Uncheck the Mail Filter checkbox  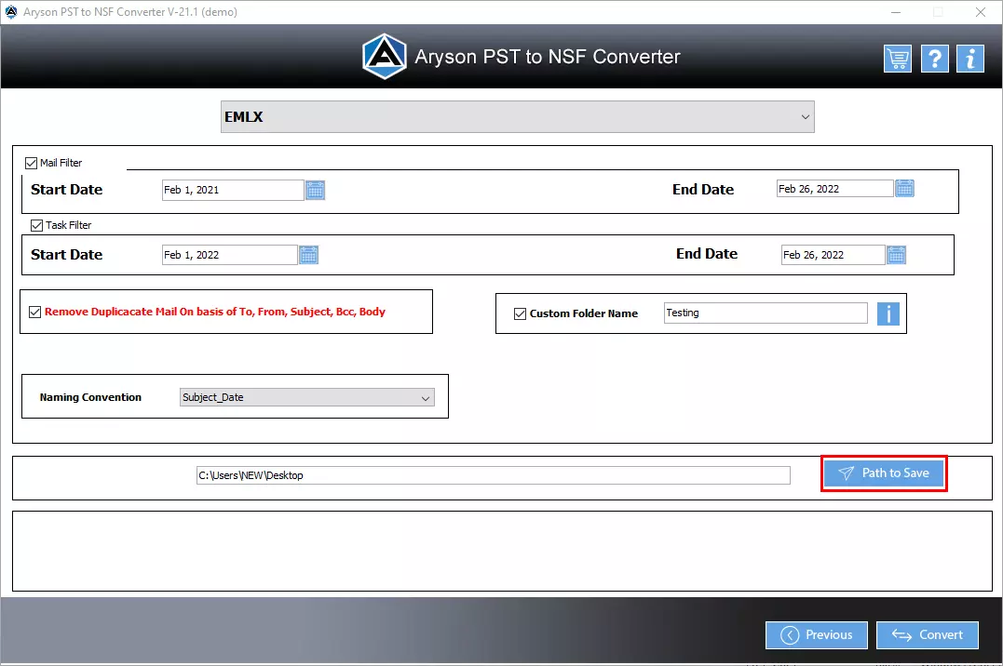(31, 163)
